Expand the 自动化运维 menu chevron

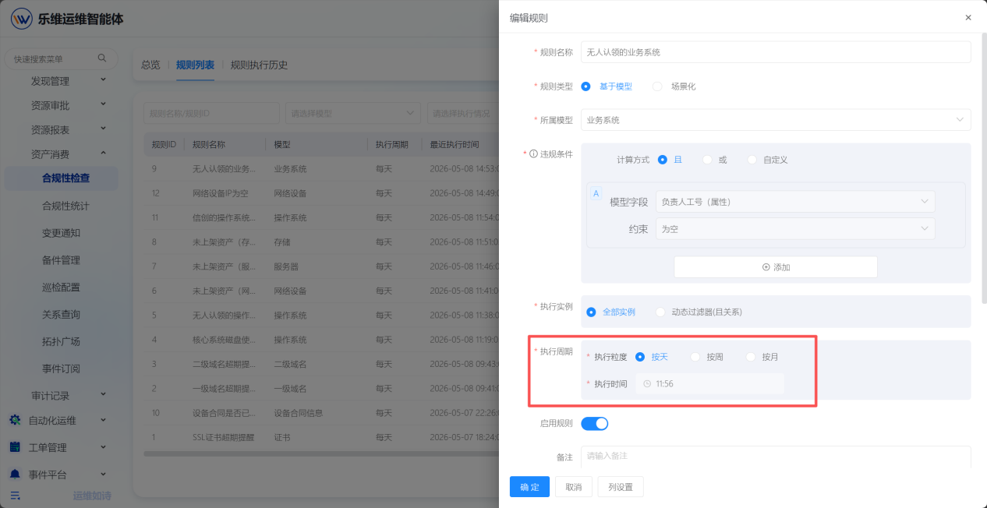[104, 420]
